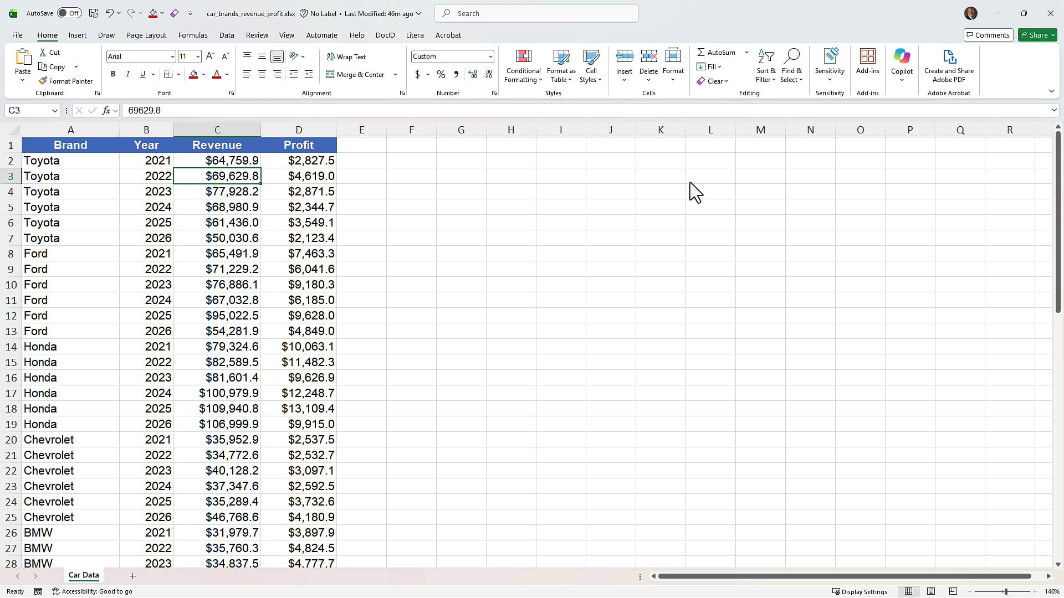Screen dimensions: 1064x598
Task: Click the Search box in title bar
Action: click(536, 13)
